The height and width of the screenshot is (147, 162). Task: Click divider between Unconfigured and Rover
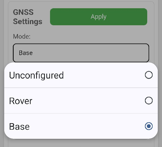pos(81,88)
